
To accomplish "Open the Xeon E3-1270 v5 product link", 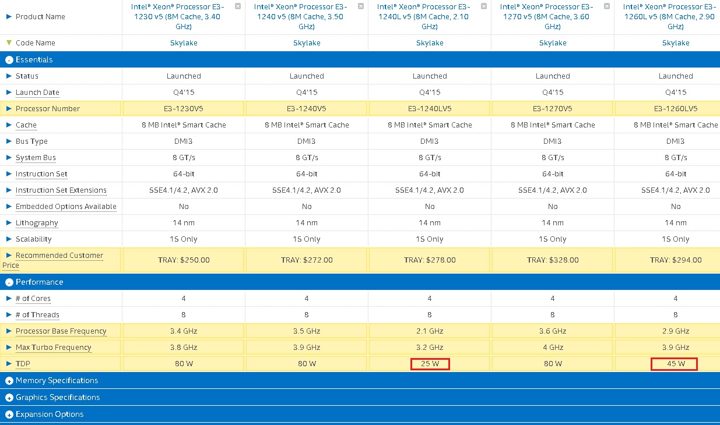I will click(547, 17).
